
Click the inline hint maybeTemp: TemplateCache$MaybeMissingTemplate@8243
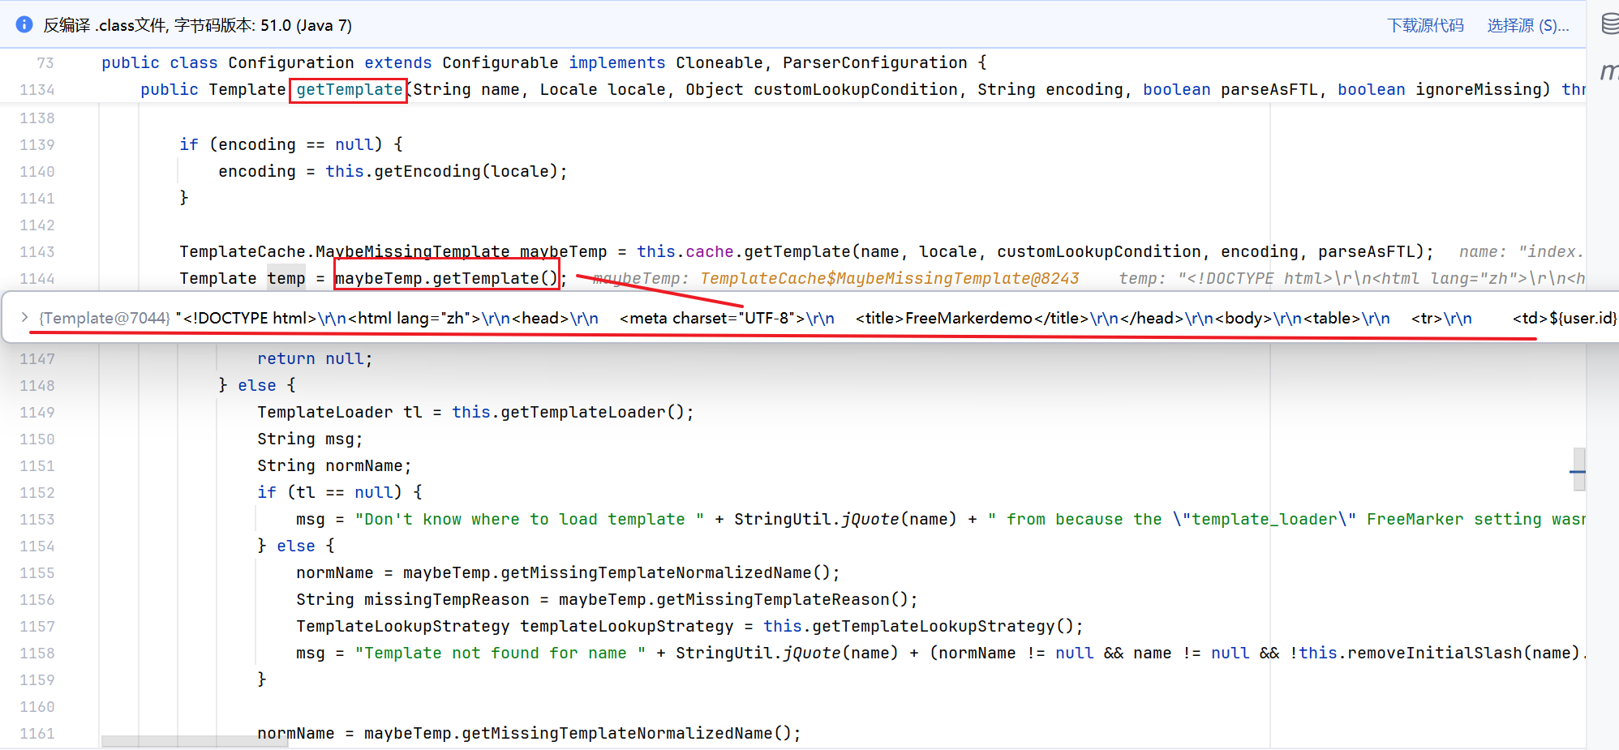[x=835, y=278]
